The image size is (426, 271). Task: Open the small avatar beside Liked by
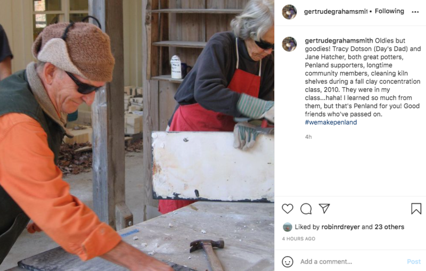point(288,227)
